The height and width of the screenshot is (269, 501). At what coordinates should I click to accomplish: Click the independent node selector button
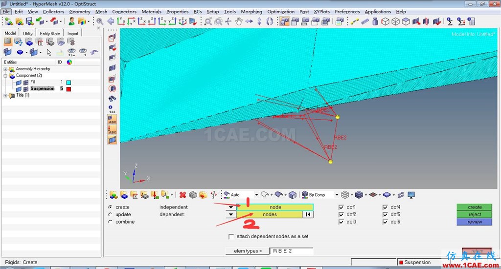[275, 207]
